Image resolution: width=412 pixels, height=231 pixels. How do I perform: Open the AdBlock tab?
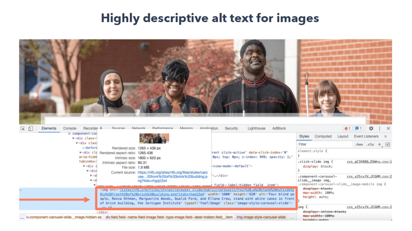point(279,128)
